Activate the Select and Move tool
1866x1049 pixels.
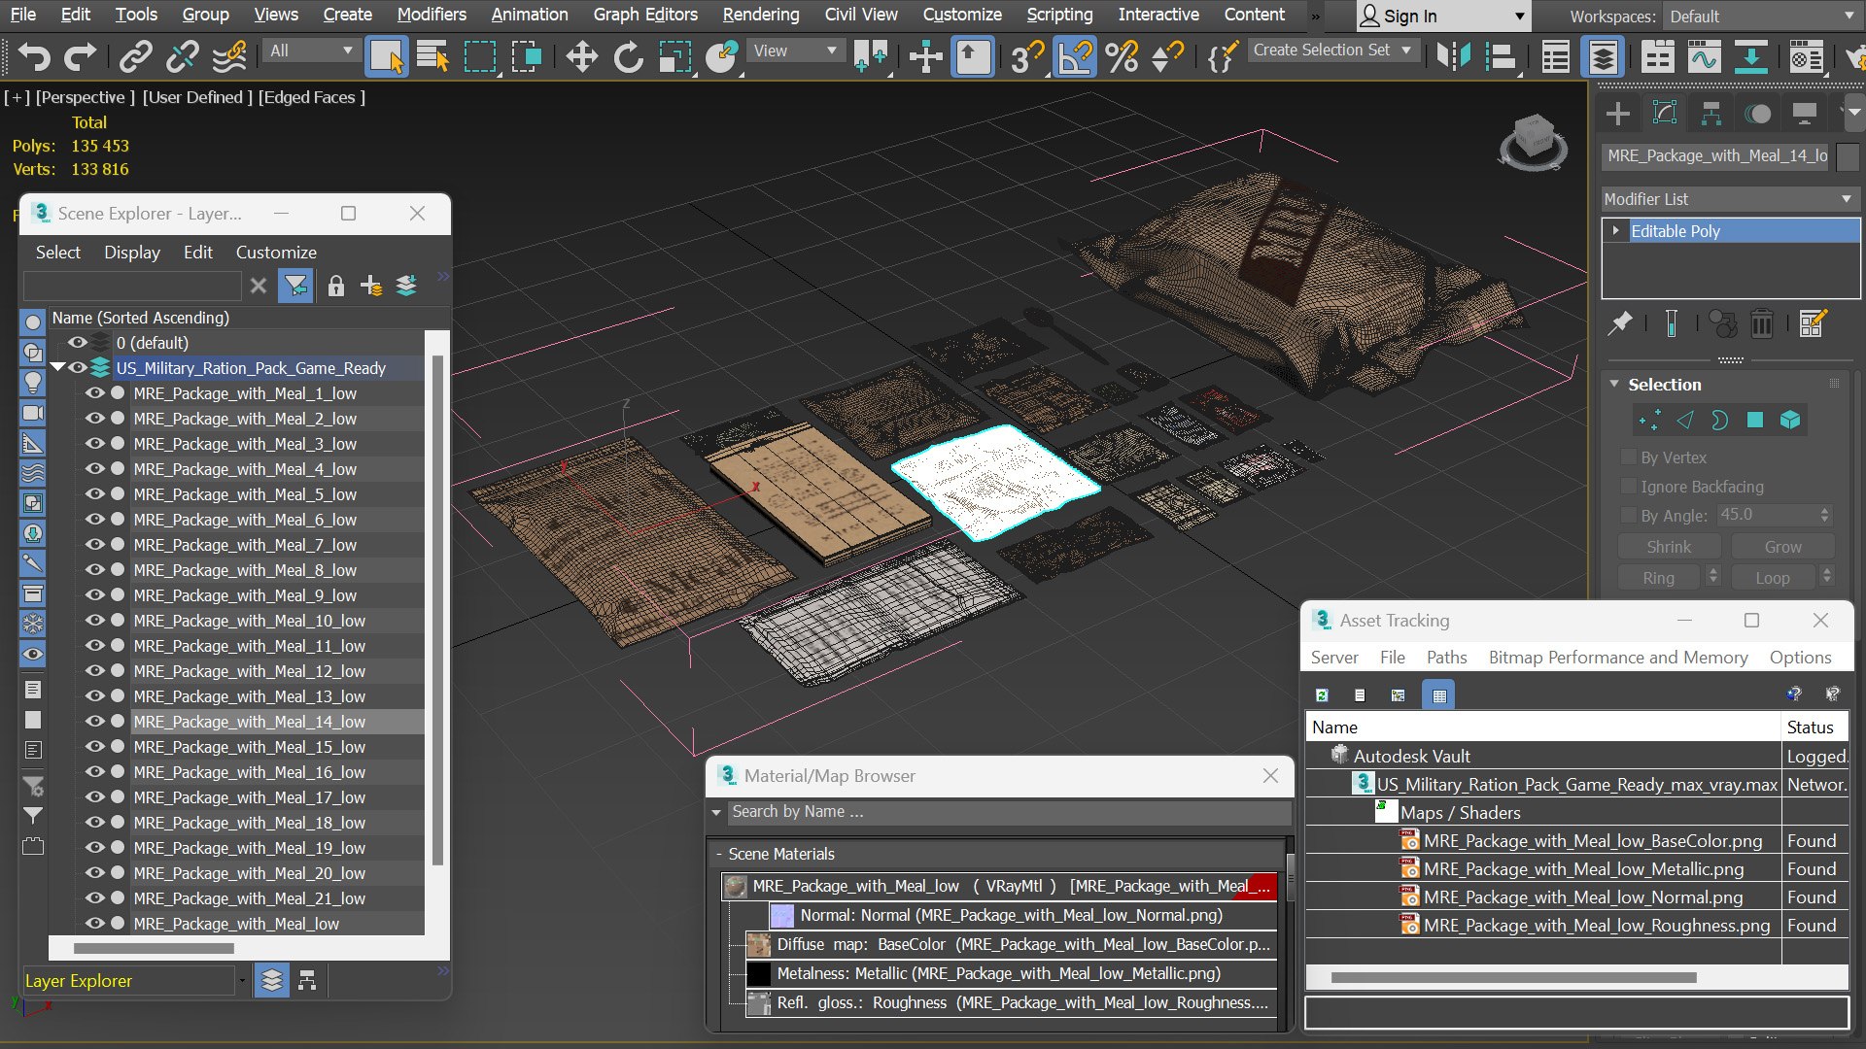(581, 57)
